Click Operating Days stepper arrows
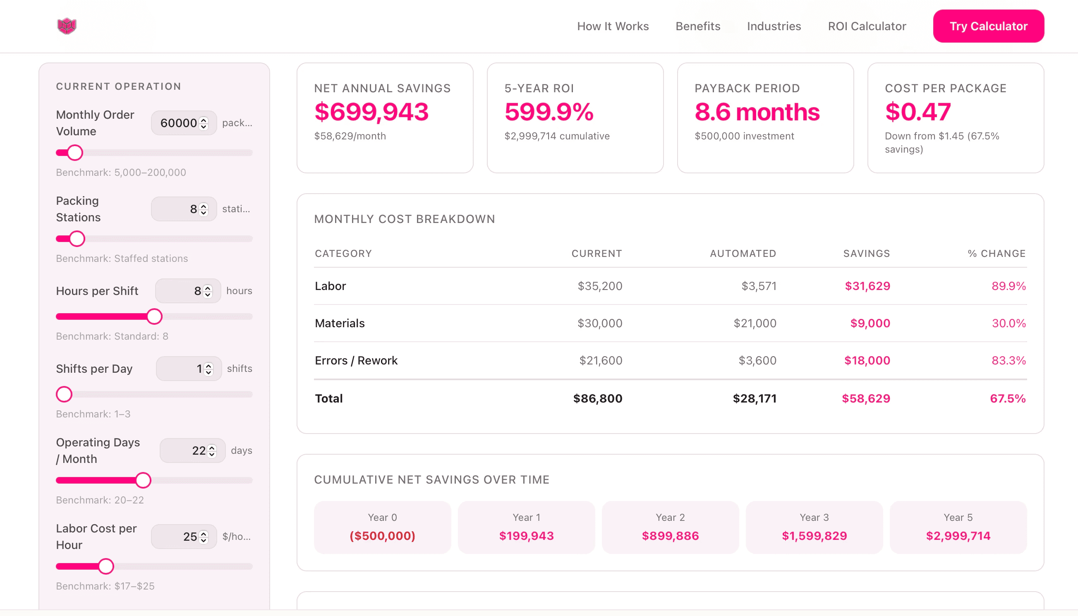Viewport: 1078px width, 616px height. (212, 451)
